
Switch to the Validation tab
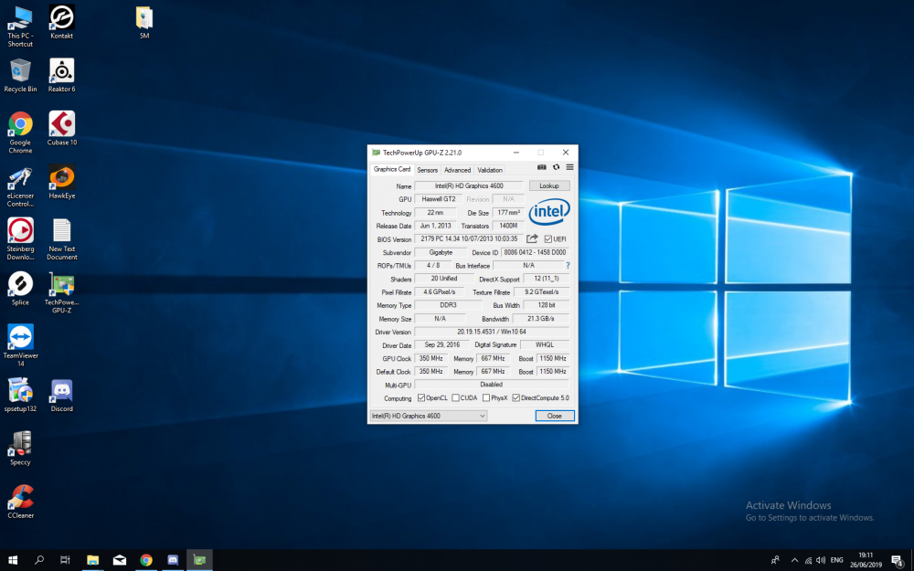(x=490, y=170)
